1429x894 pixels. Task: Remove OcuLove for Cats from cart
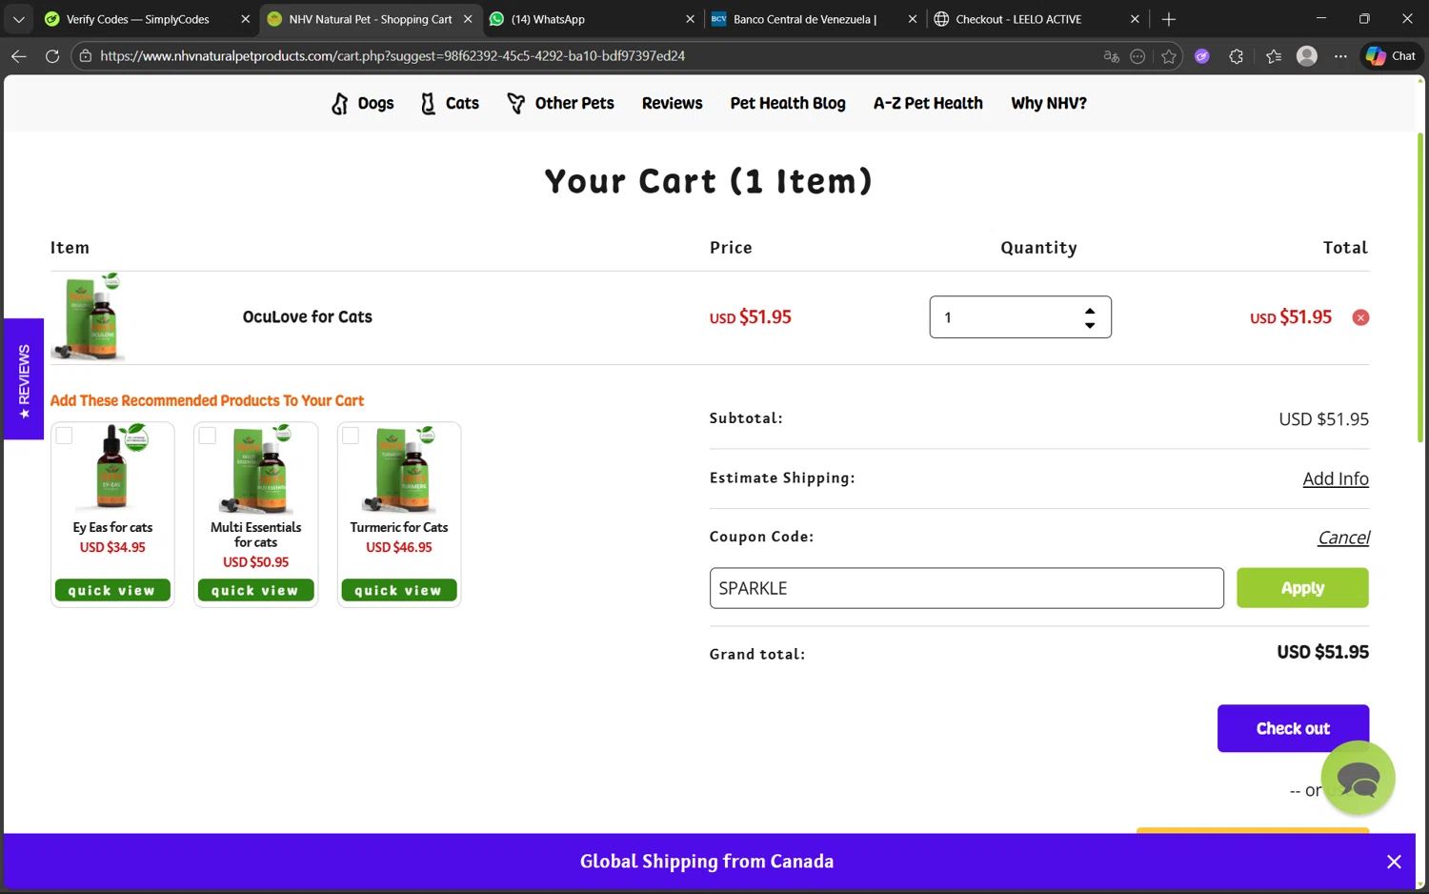[x=1360, y=317]
